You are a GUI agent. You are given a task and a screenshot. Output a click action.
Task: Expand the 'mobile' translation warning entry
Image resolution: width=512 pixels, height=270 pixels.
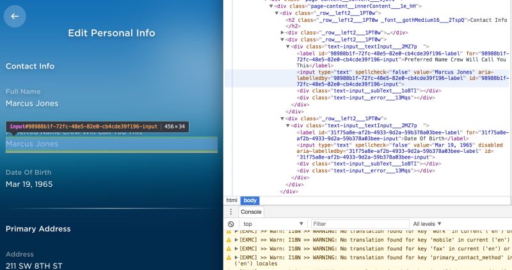point(236,240)
